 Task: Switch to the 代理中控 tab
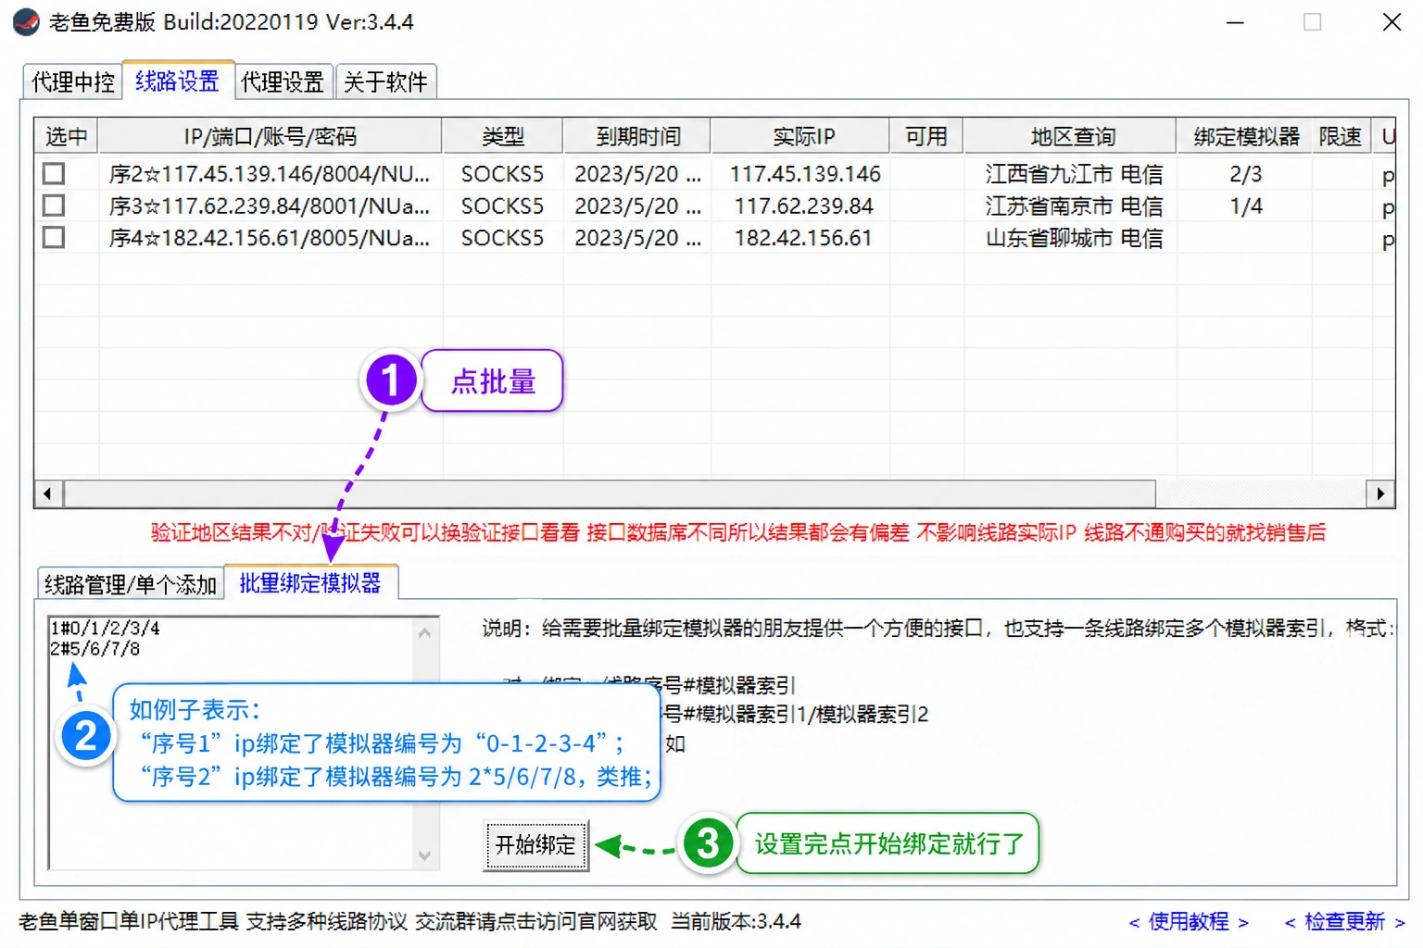[x=72, y=82]
